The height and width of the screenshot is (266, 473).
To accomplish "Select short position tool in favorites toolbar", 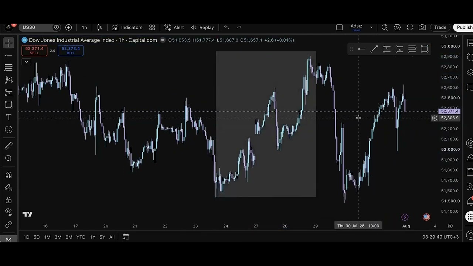I will pyautogui.click(x=399, y=49).
